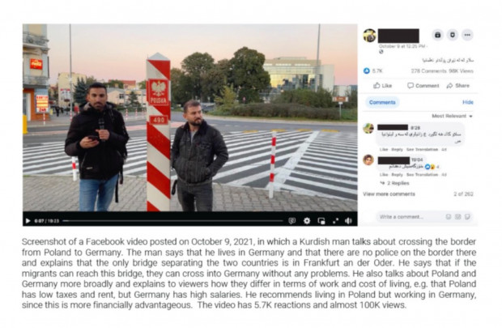Play the Facebook video
Image resolution: width=502 pixels, height=328 pixels.
(x=28, y=221)
